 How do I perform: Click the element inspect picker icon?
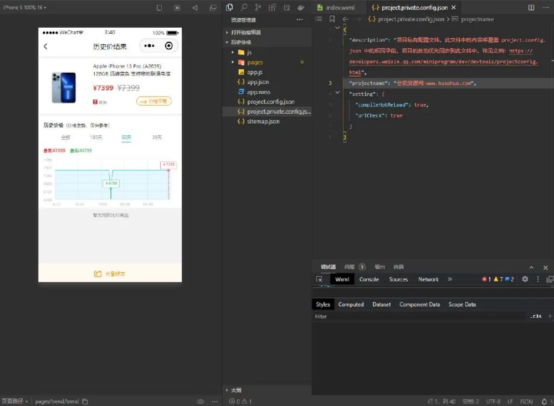(x=320, y=279)
